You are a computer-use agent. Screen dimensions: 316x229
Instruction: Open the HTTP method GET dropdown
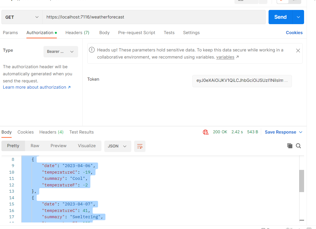(22, 17)
